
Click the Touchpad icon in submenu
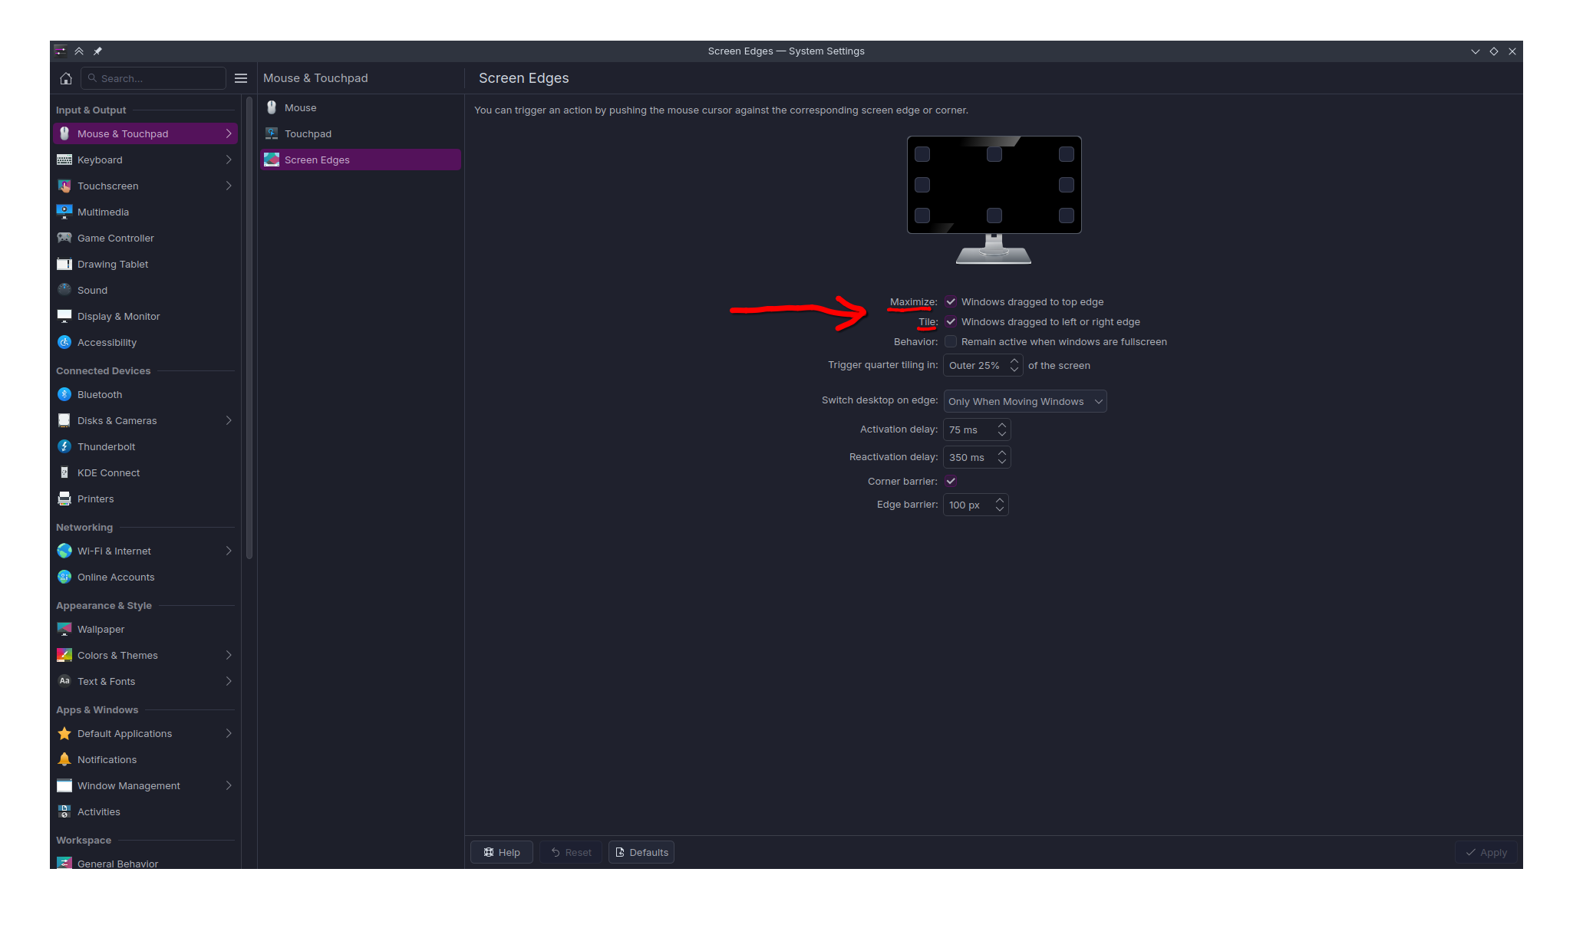272,133
